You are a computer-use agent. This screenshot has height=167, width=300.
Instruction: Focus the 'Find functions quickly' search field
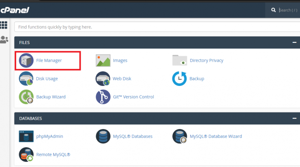click(157, 27)
